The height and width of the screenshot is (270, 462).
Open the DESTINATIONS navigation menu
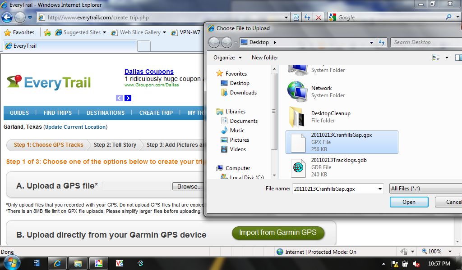(106, 113)
